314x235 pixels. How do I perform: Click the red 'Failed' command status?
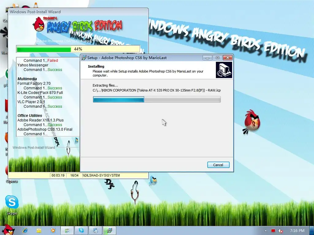[x=53, y=61]
